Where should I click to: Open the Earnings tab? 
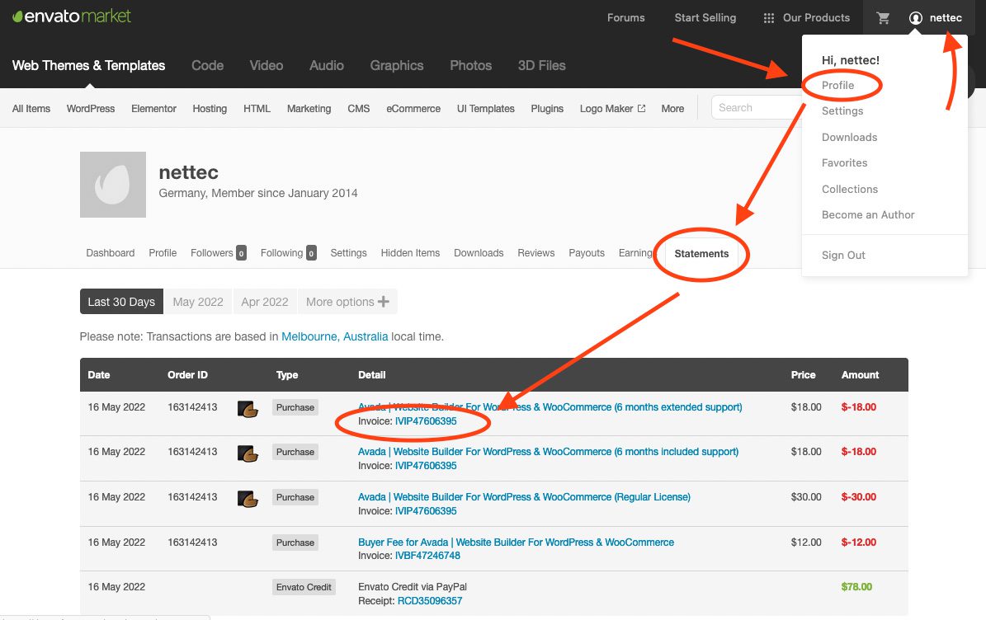point(635,253)
